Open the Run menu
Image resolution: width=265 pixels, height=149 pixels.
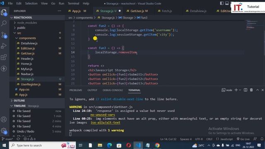61,3
